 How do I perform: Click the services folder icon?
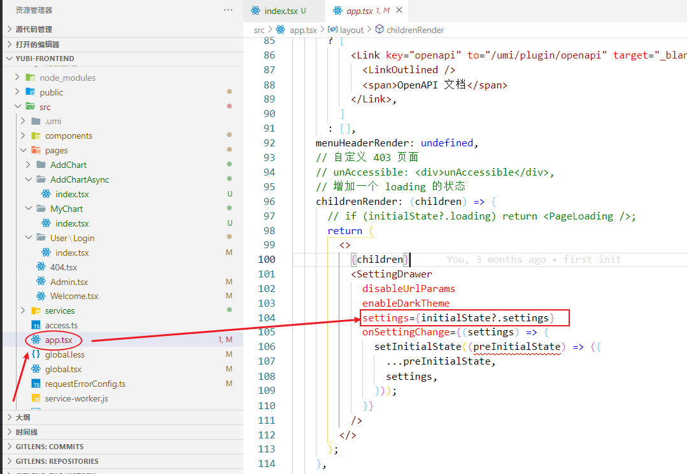[x=36, y=310]
